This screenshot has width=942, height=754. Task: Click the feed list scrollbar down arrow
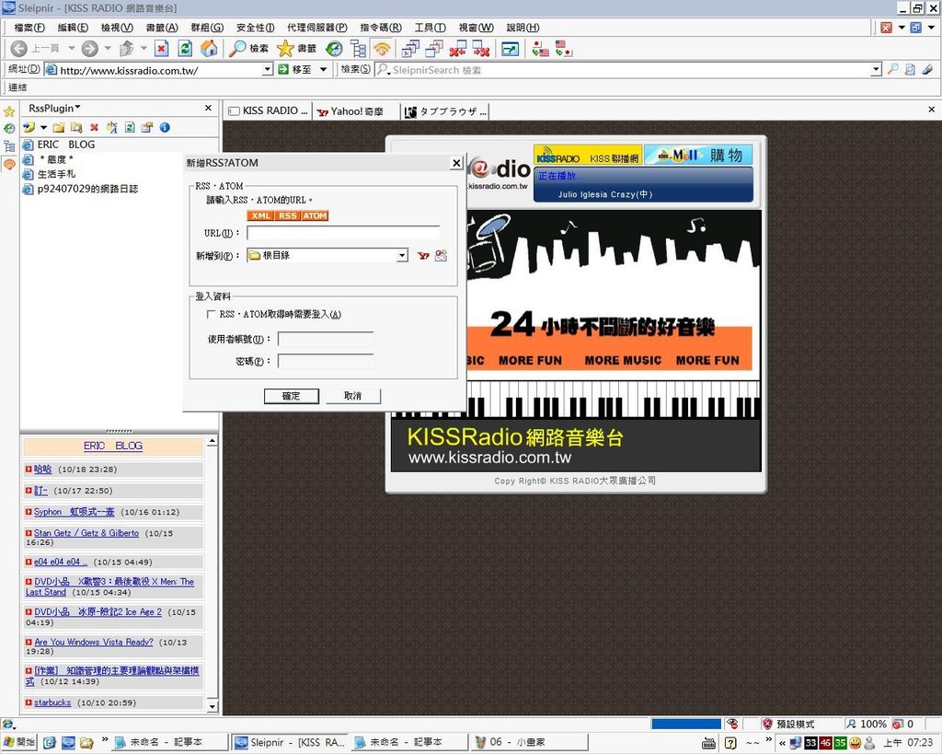[213, 706]
